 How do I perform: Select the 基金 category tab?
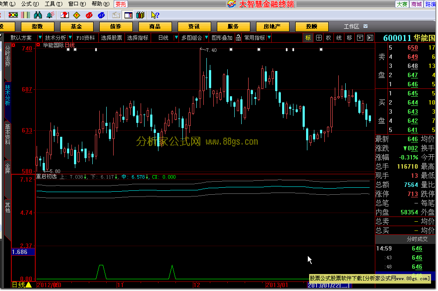77,27
